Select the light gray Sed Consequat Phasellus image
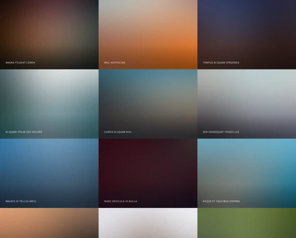The height and width of the screenshot is (238, 296). pyautogui.click(x=247, y=104)
